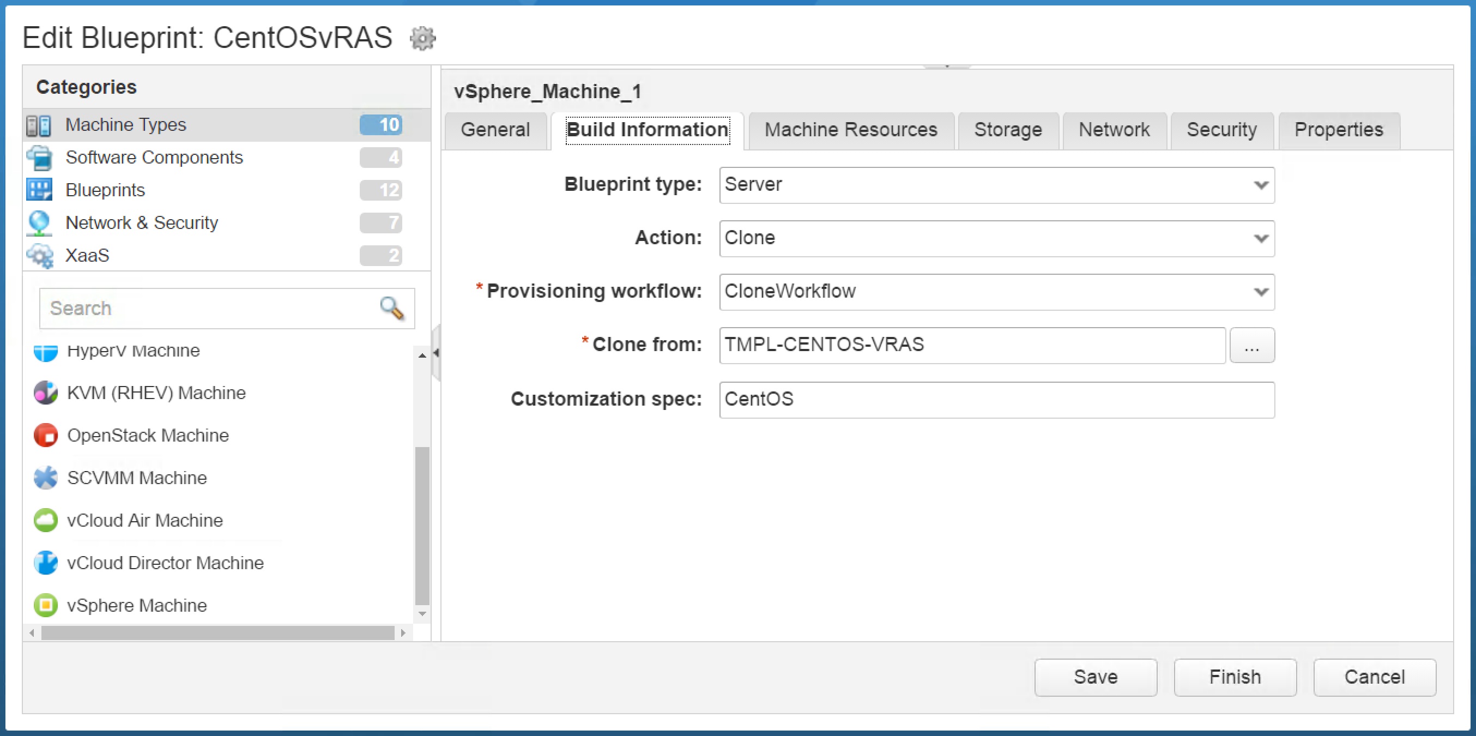Click the vCloud Air Machine label
1476x736 pixels.
tap(145, 520)
